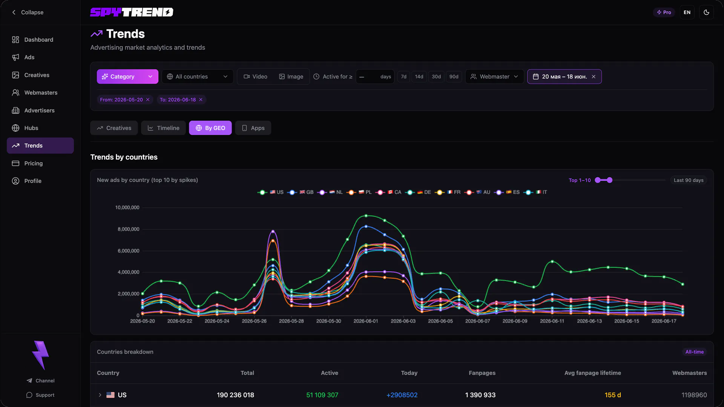Toggle dark mode with the moon icon
724x407 pixels.
(x=706, y=12)
